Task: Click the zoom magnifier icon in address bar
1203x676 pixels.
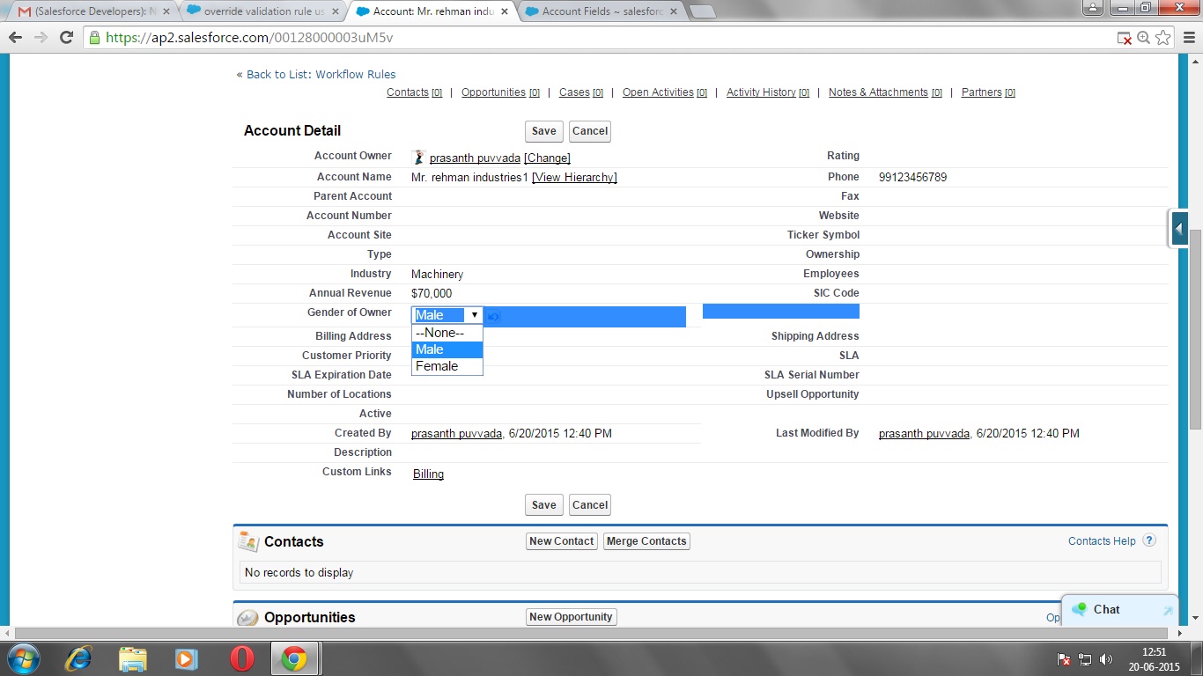Action: click(1143, 38)
